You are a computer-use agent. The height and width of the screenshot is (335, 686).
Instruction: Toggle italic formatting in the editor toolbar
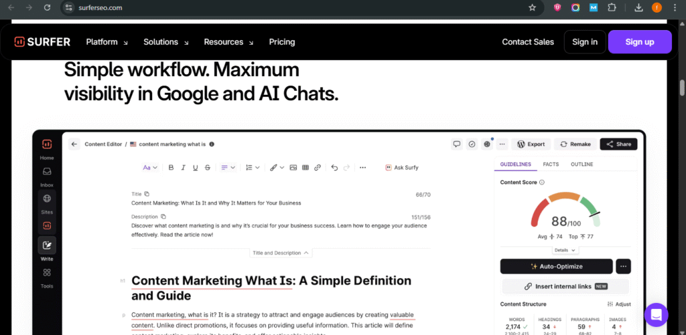click(184, 167)
